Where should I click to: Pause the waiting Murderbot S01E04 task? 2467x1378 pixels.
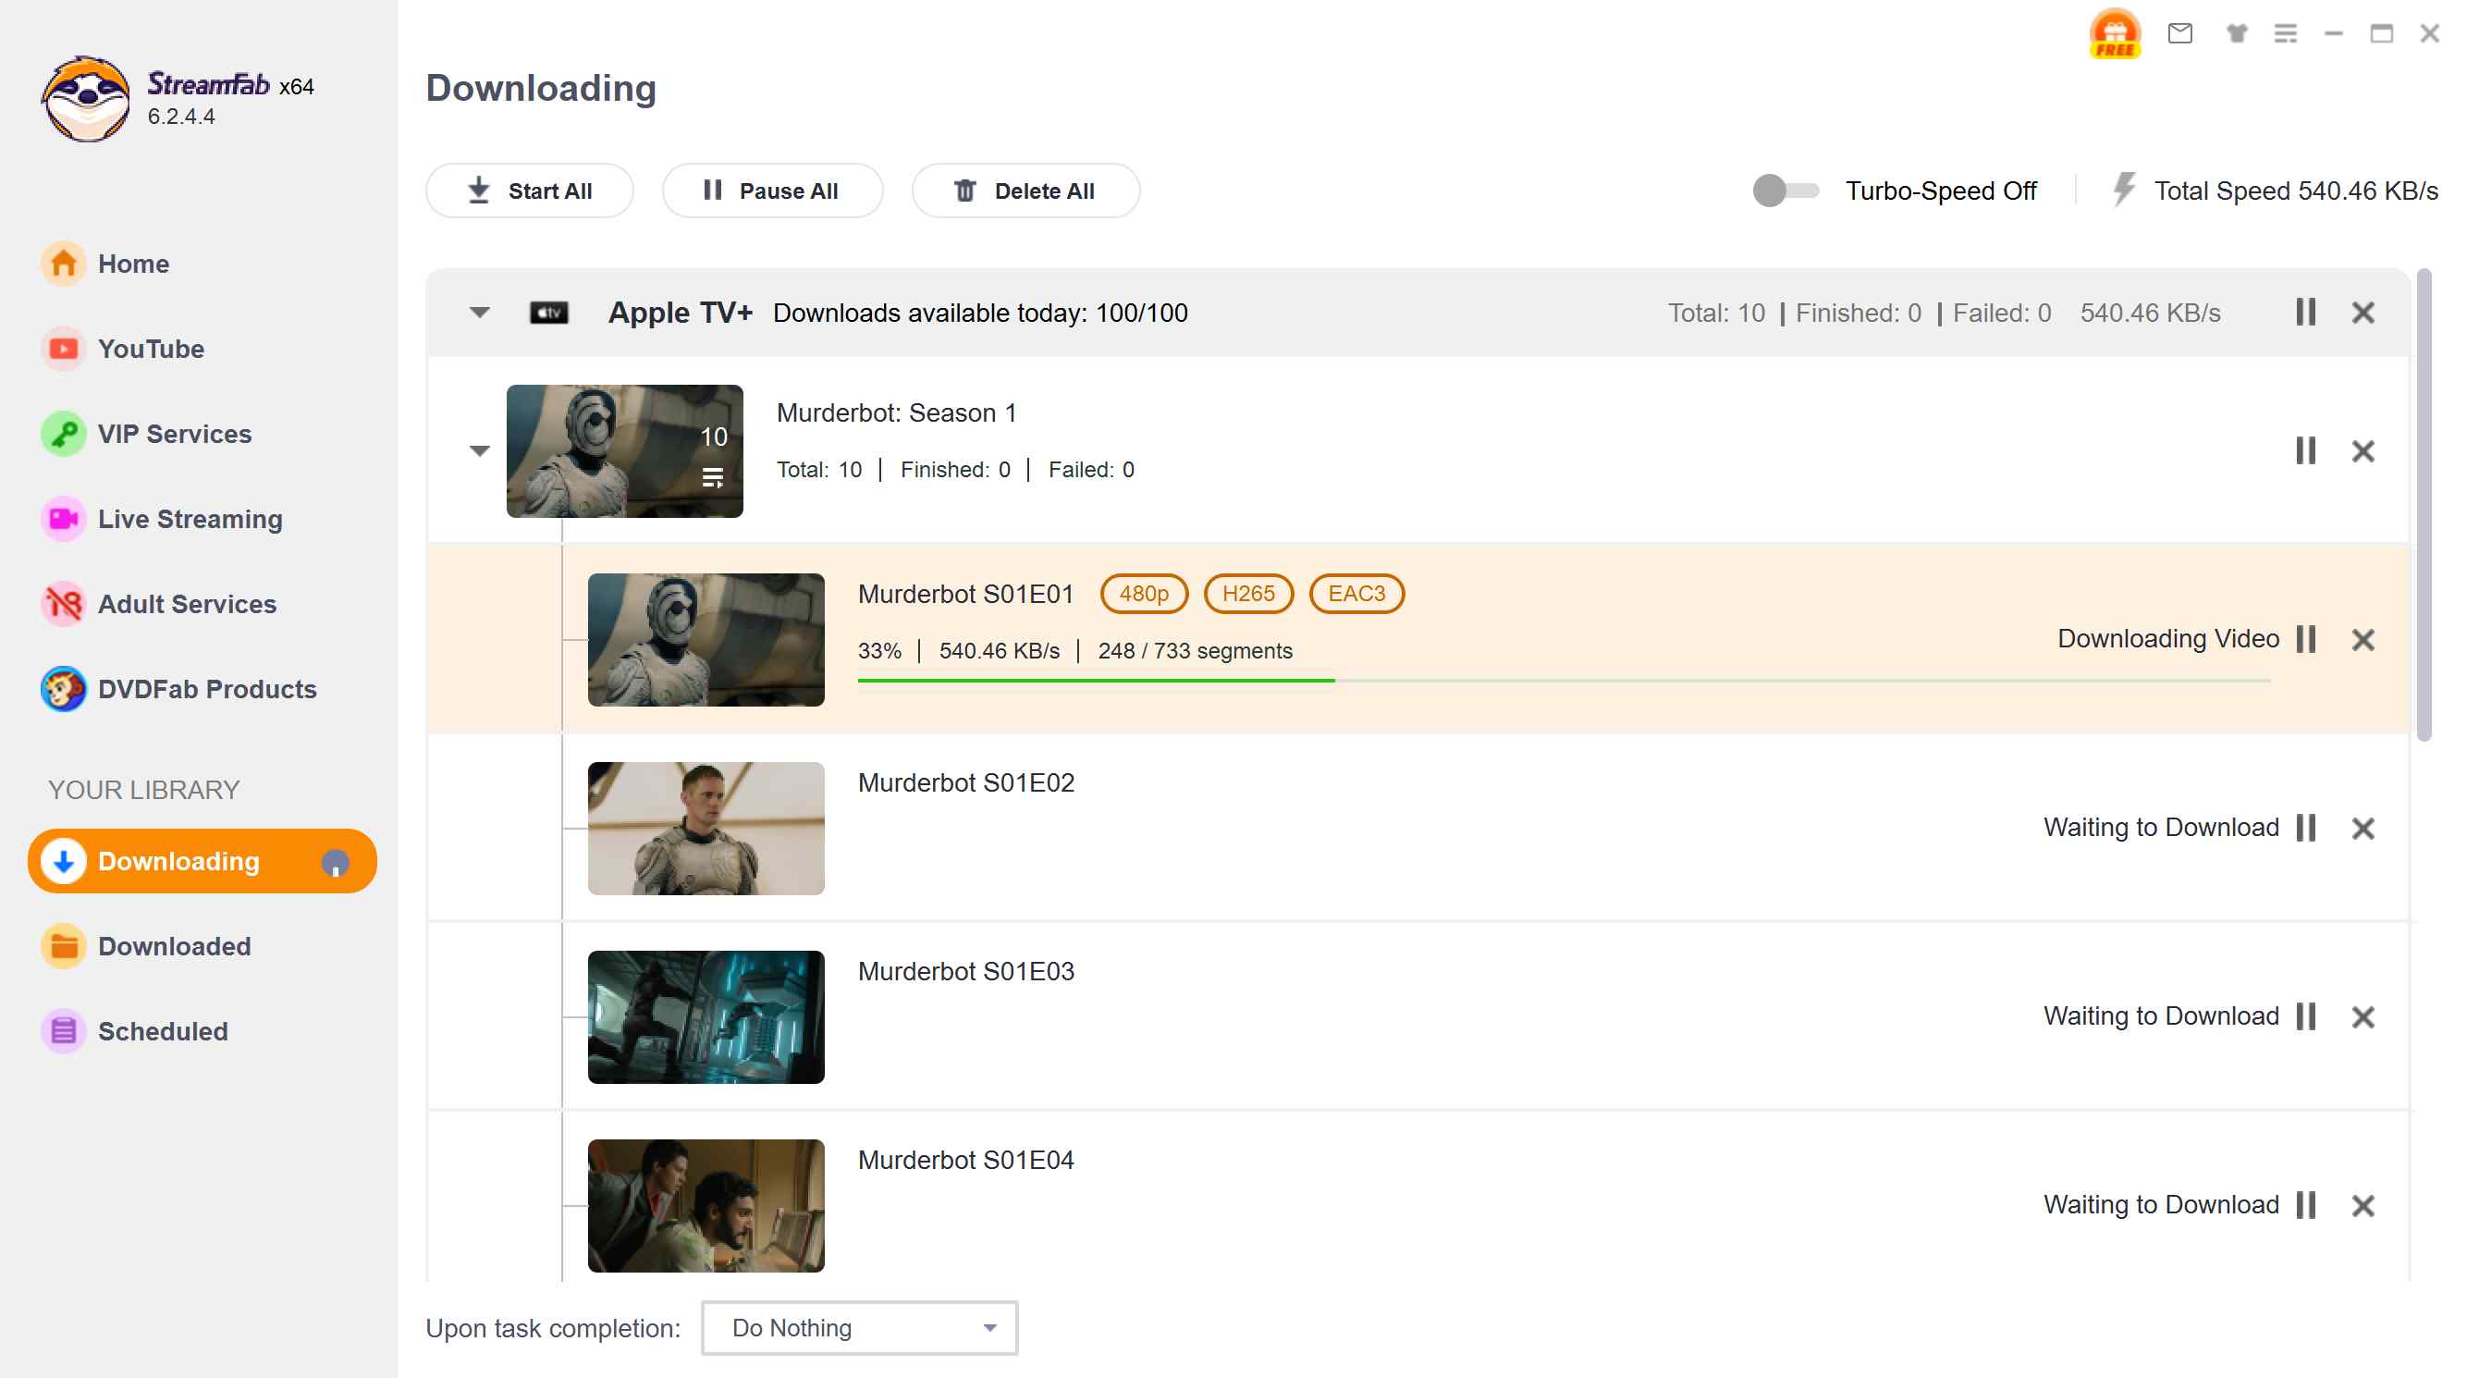click(x=2306, y=1205)
